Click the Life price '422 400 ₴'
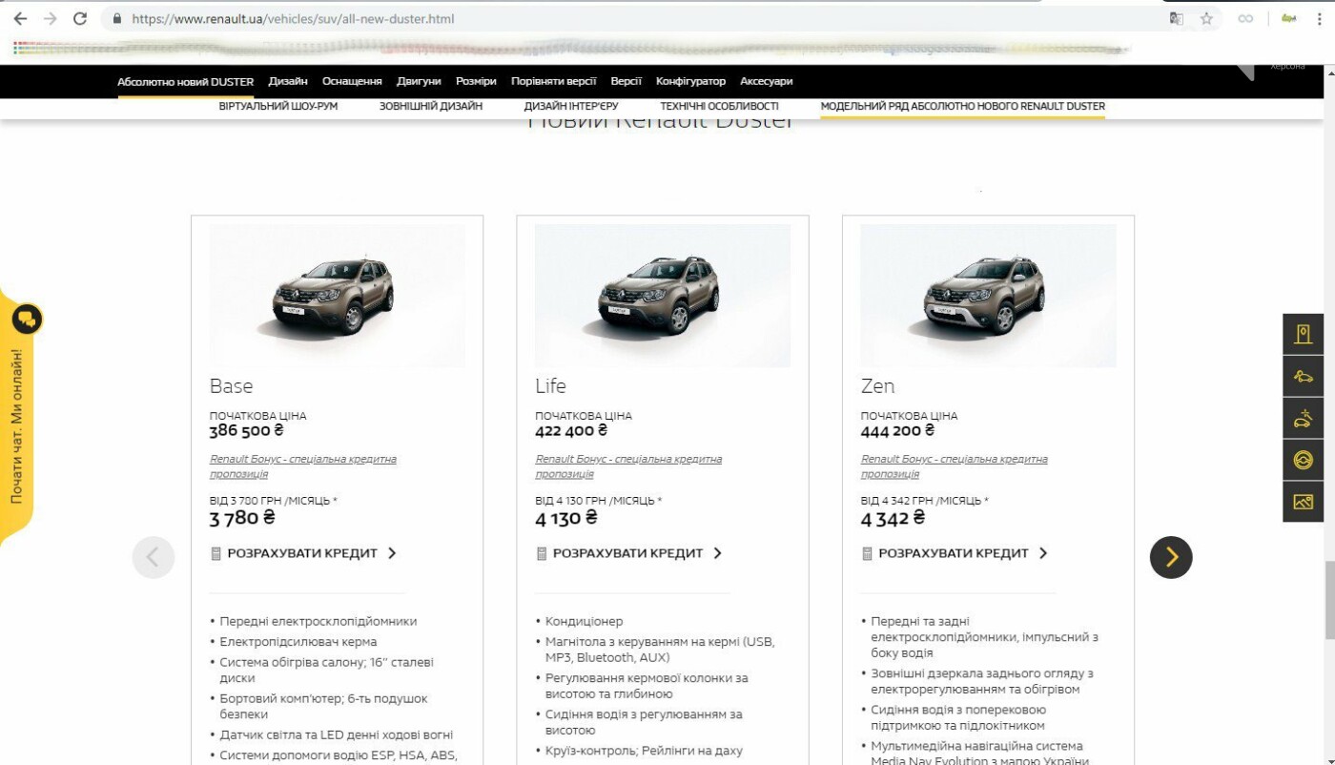This screenshot has height=765, width=1335. pyautogui.click(x=572, y=431)
